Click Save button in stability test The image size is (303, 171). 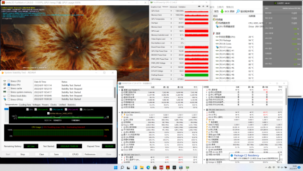(x=56, y=154)
